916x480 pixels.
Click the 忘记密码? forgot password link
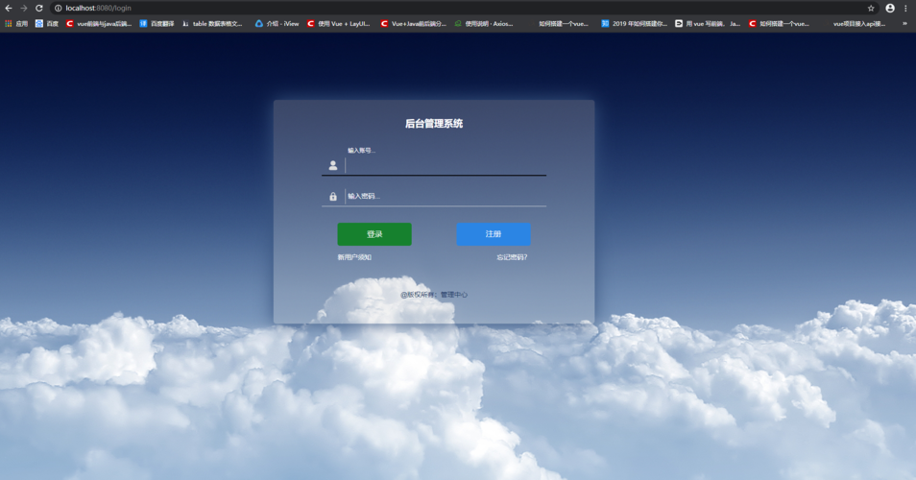[512, 257]
